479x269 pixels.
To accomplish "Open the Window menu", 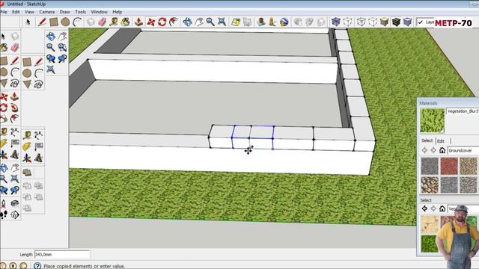I will click(99, 12).
